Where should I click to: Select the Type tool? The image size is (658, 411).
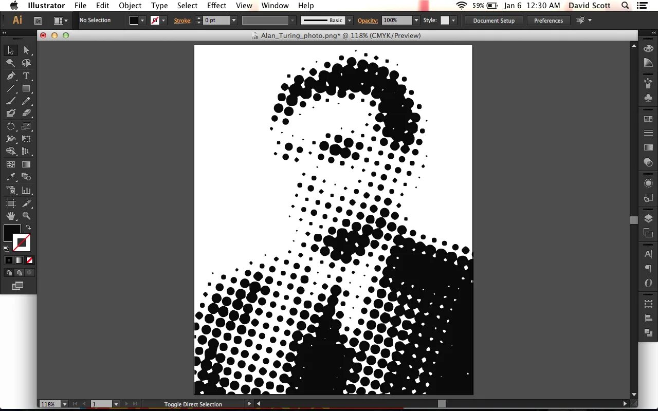click(26, 76)
